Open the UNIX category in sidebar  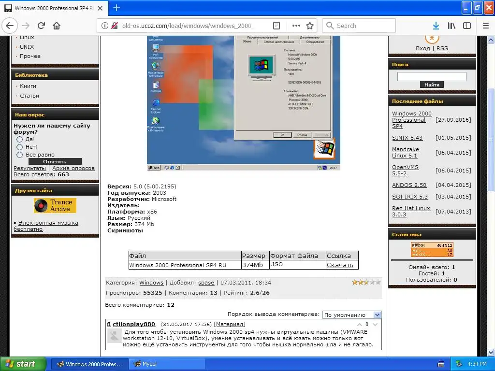coord(27,47)
